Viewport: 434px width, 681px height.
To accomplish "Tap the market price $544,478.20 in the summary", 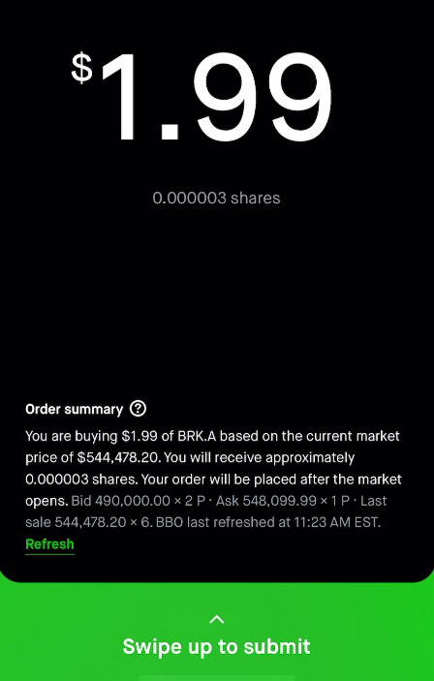I will 119,458.
